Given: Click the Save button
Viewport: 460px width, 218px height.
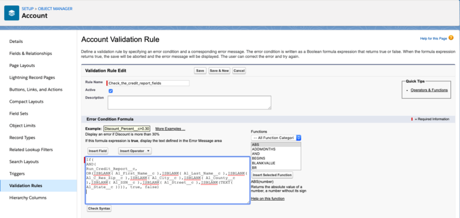Looking at the screenshot, I should pos(200,71).
